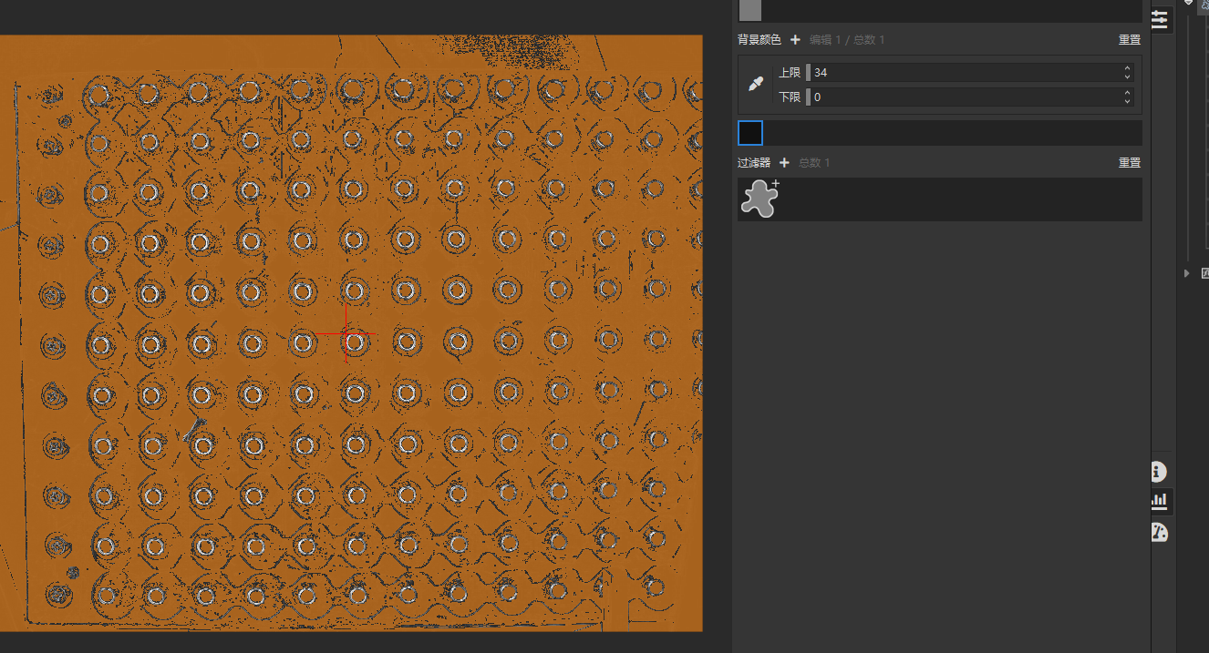Open the info panel icon

1159,472
